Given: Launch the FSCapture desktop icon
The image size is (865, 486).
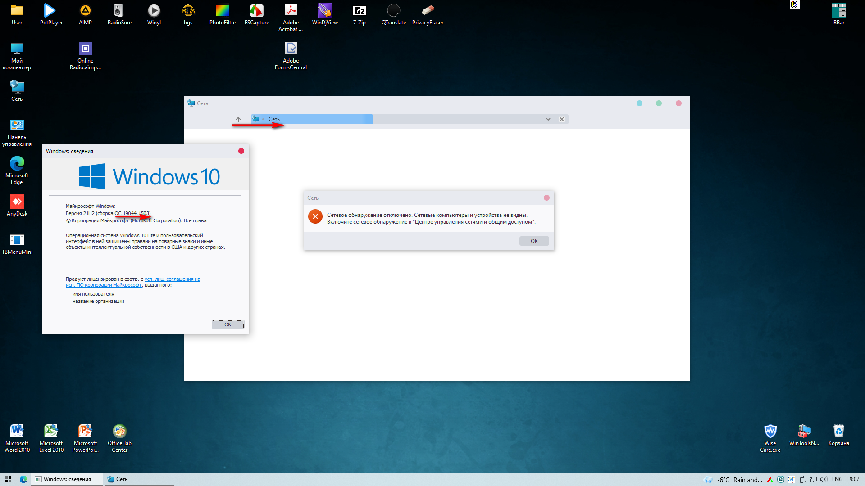Looking at the screenshot, I should tap(256, 14).
